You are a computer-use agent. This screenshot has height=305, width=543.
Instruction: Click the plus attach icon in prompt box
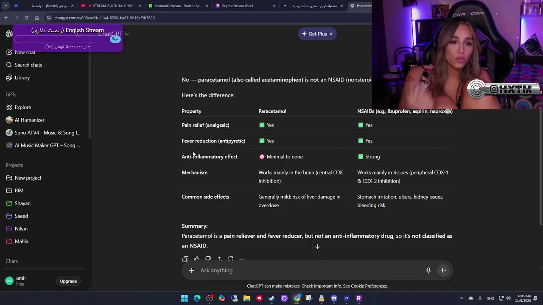(191, 270)
